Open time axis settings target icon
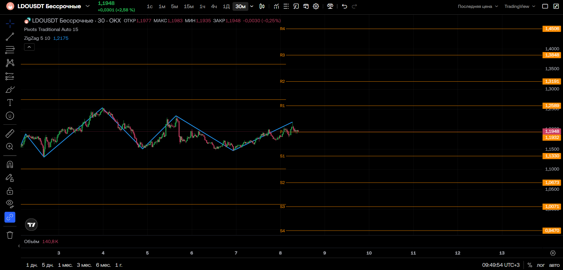563x270 pixels. click(x=553, y=253)
